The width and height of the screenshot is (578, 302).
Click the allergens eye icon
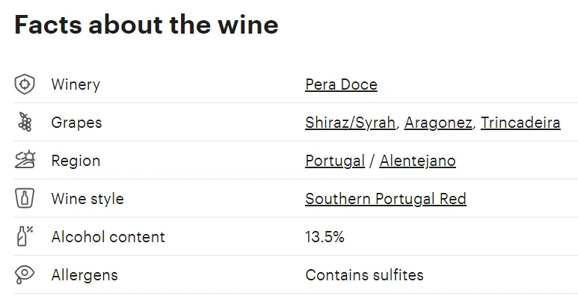(25, 274)
